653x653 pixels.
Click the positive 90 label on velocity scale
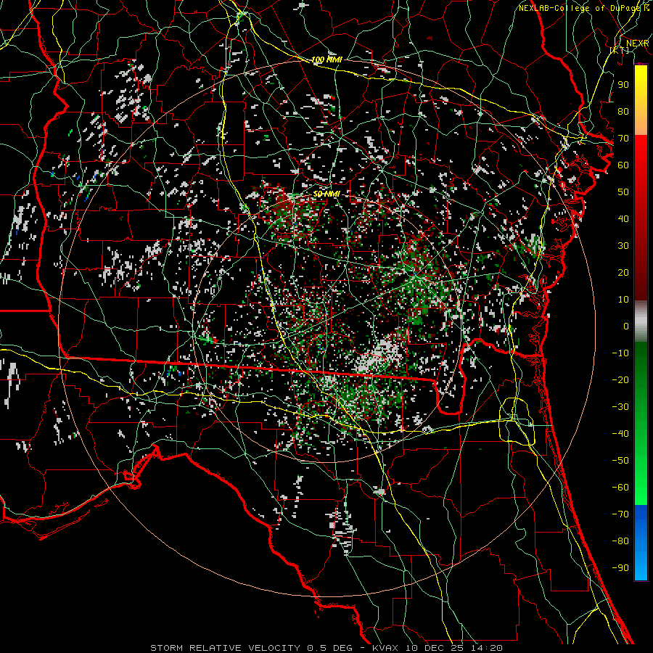point(623,85)
